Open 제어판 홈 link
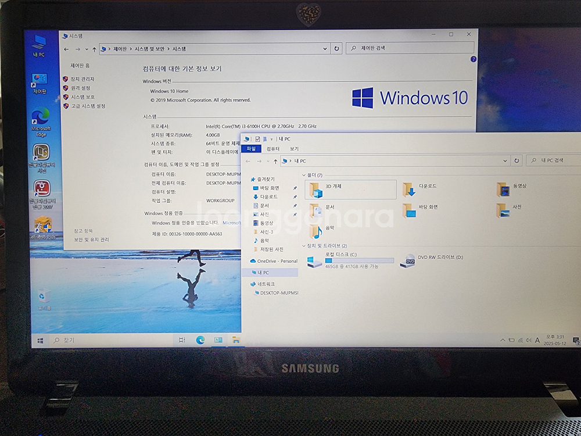581x436 pixels. pos(80,66)
